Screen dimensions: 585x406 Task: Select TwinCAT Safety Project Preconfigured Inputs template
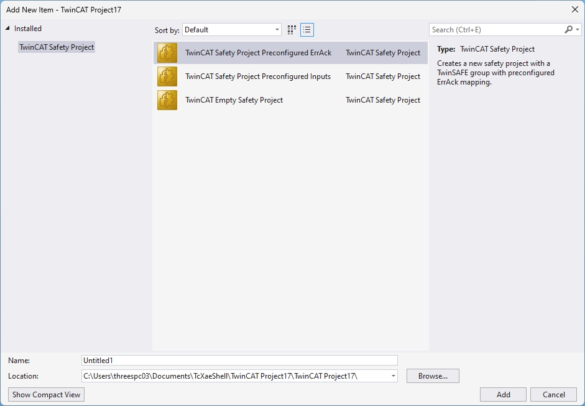pyautogui.click(x=290, y=76)
